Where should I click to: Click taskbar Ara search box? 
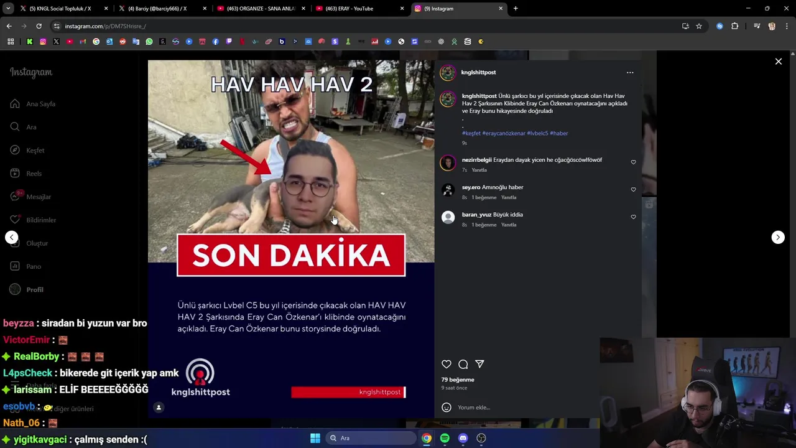[x=371, y=438]
